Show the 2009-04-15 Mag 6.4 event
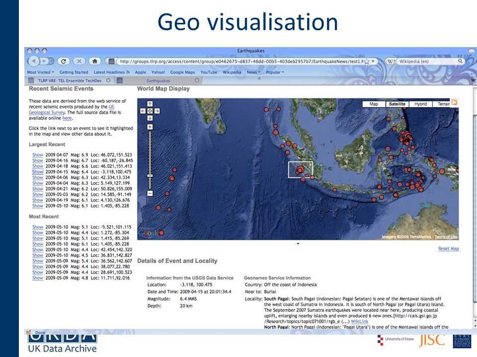The width and height of the screenshot is (477, 357). coord(38,172)
